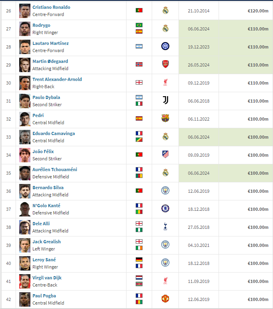Click Tottenham crest in Dele Alli row
The height and width of the screenshot is (309, 273).
(165, 226)
